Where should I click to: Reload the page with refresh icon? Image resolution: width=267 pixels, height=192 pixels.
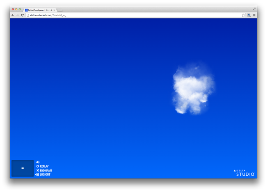click(x=23, y=15)
